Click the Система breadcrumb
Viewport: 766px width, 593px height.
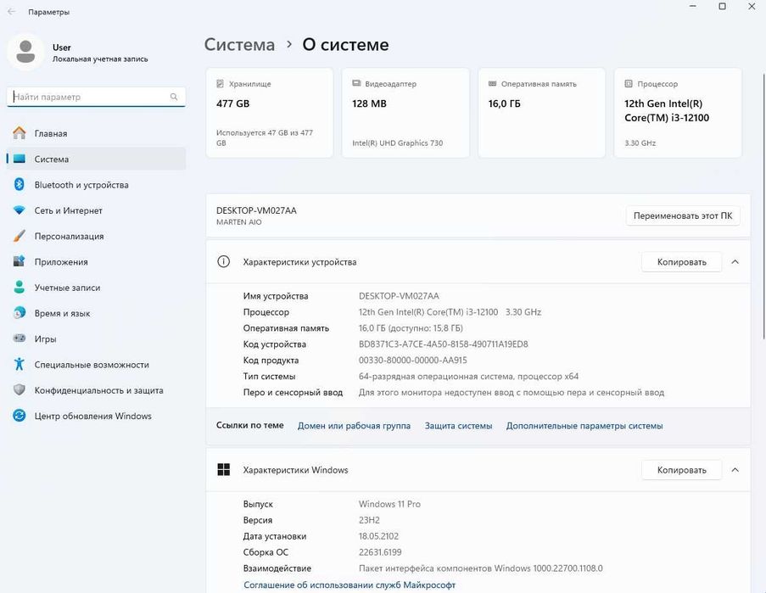click(239, 44)
